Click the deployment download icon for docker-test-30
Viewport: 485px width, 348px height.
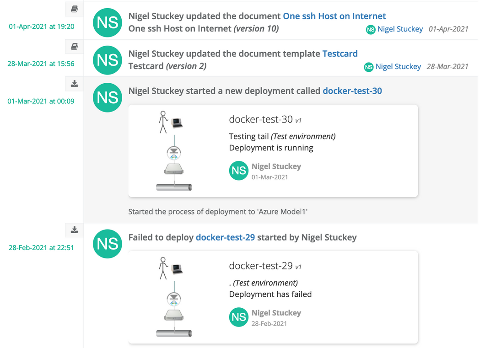pyautogui.click(x=75, y=84)
